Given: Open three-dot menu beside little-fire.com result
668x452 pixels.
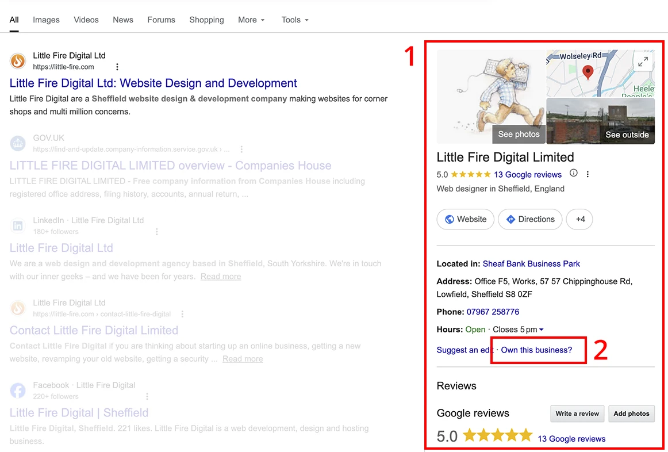Looking at the screenshot, I should [117, 67].
